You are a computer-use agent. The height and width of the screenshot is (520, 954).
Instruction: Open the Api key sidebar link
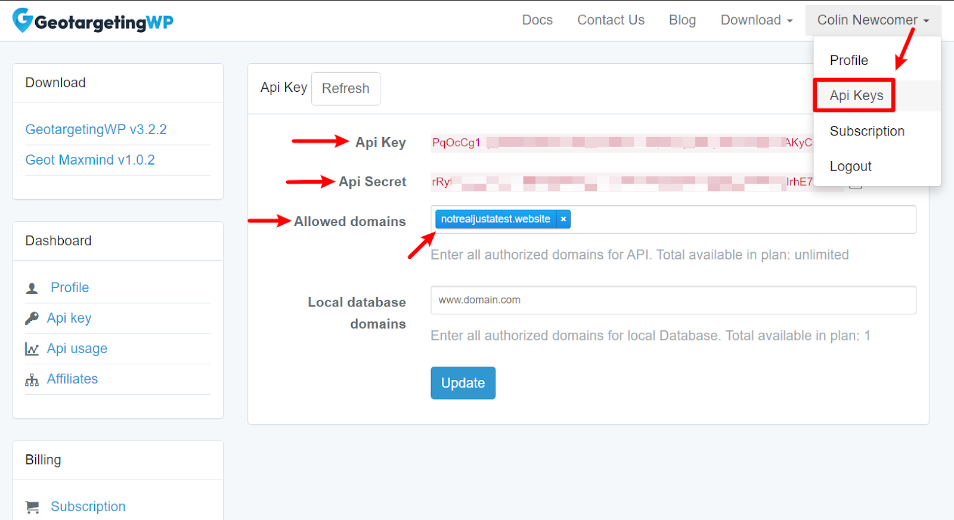69,318
